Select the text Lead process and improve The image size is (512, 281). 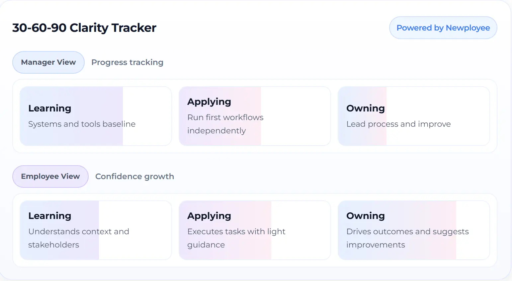tap(398, 124)
